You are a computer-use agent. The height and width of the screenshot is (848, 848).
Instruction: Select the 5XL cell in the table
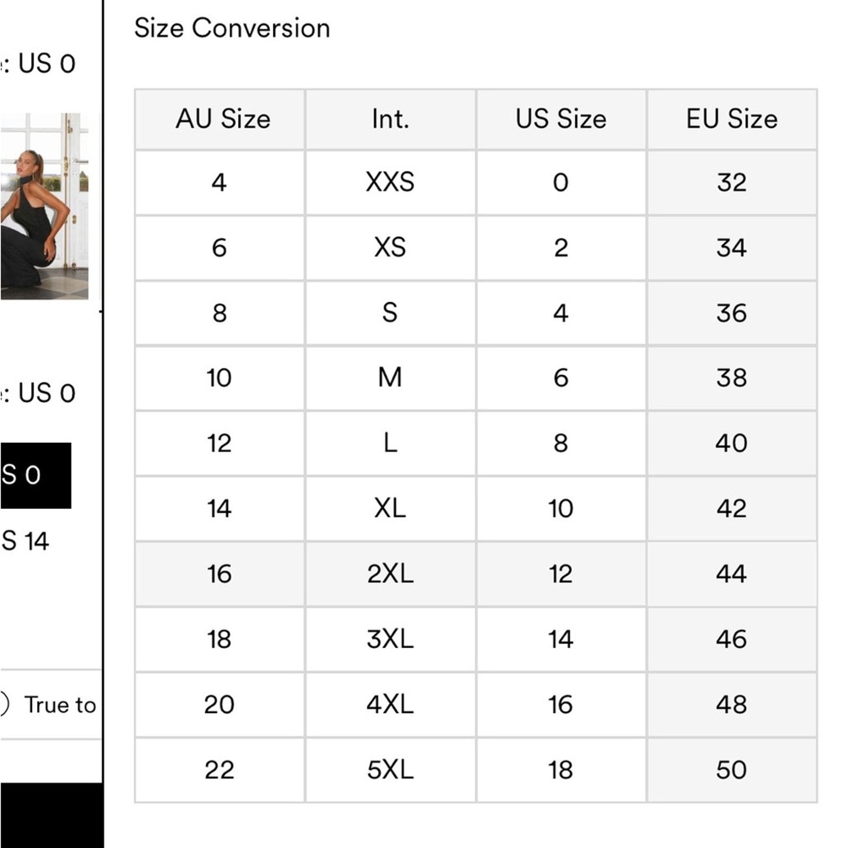391,770
